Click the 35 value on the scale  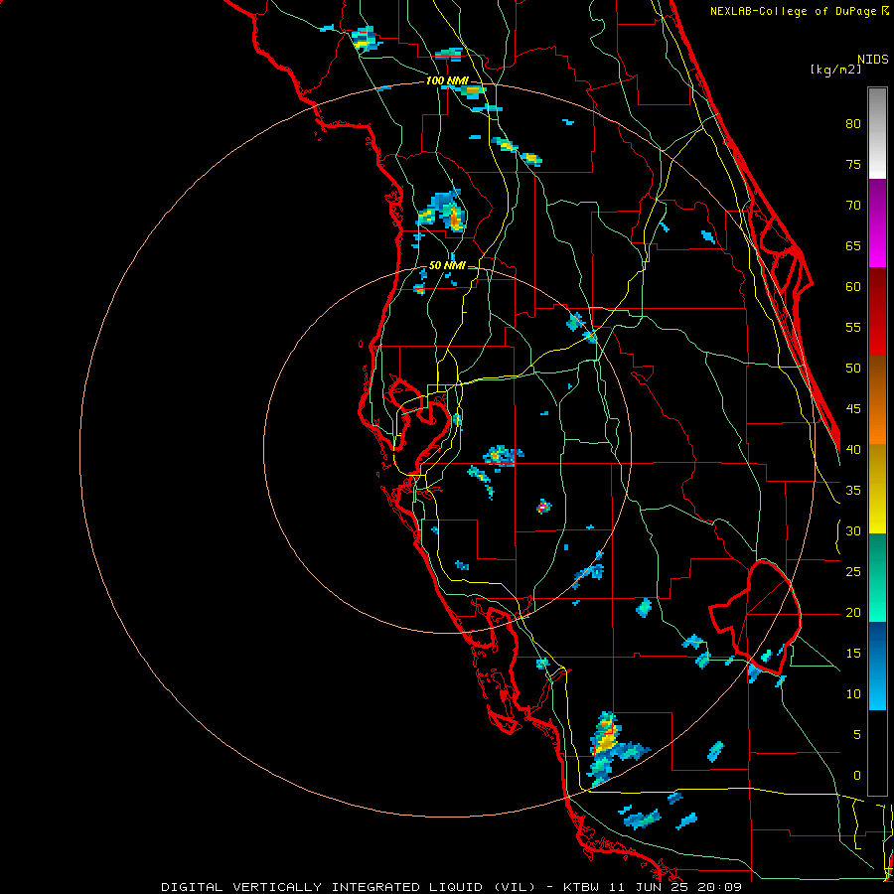(x=853, y=491)
